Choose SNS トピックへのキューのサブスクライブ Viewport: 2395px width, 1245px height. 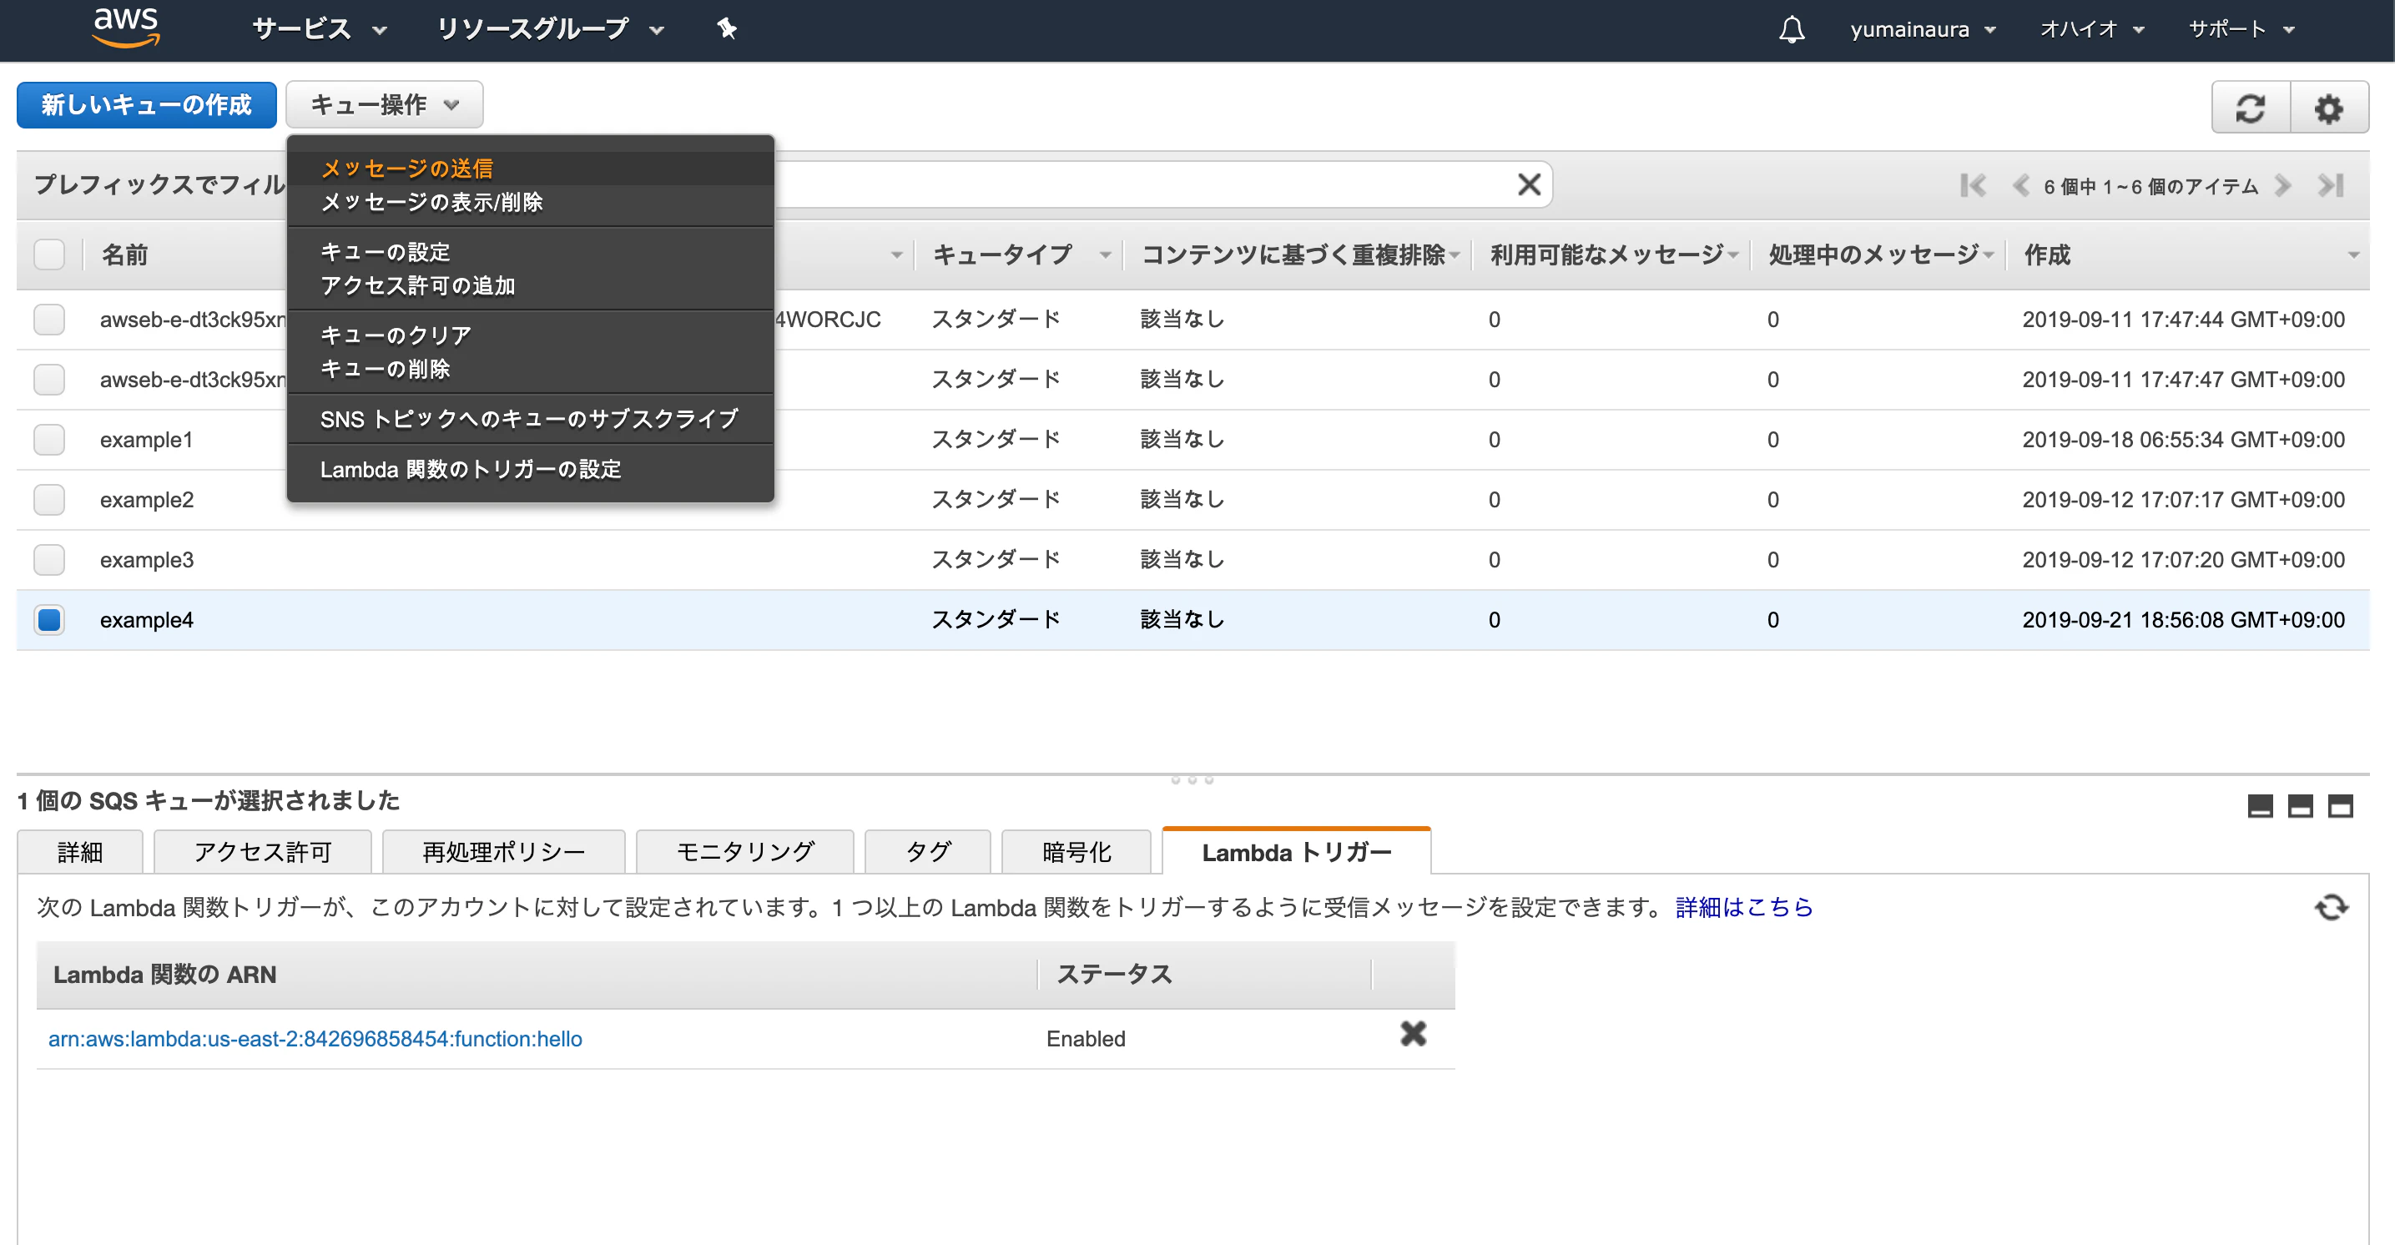click(530, 420)
